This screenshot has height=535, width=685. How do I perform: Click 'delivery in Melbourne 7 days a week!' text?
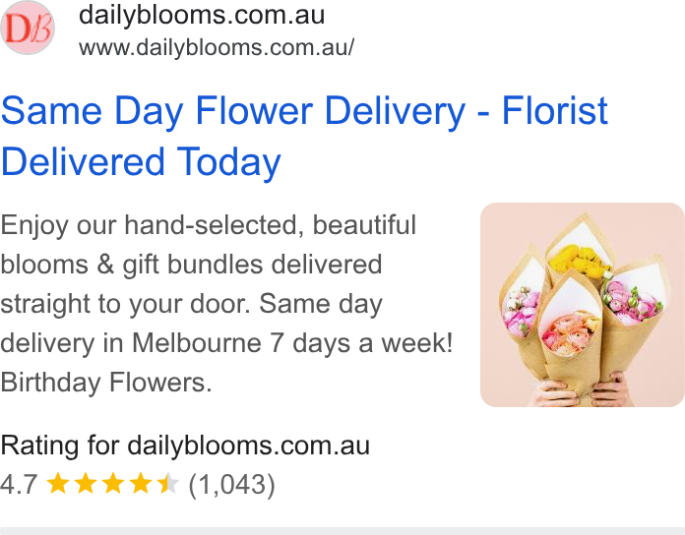tap(226, 343)
